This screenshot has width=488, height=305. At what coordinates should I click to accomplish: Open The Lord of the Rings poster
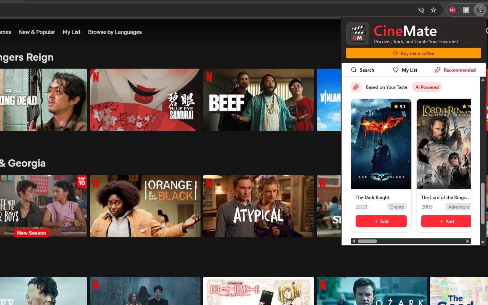click(444, 144)
